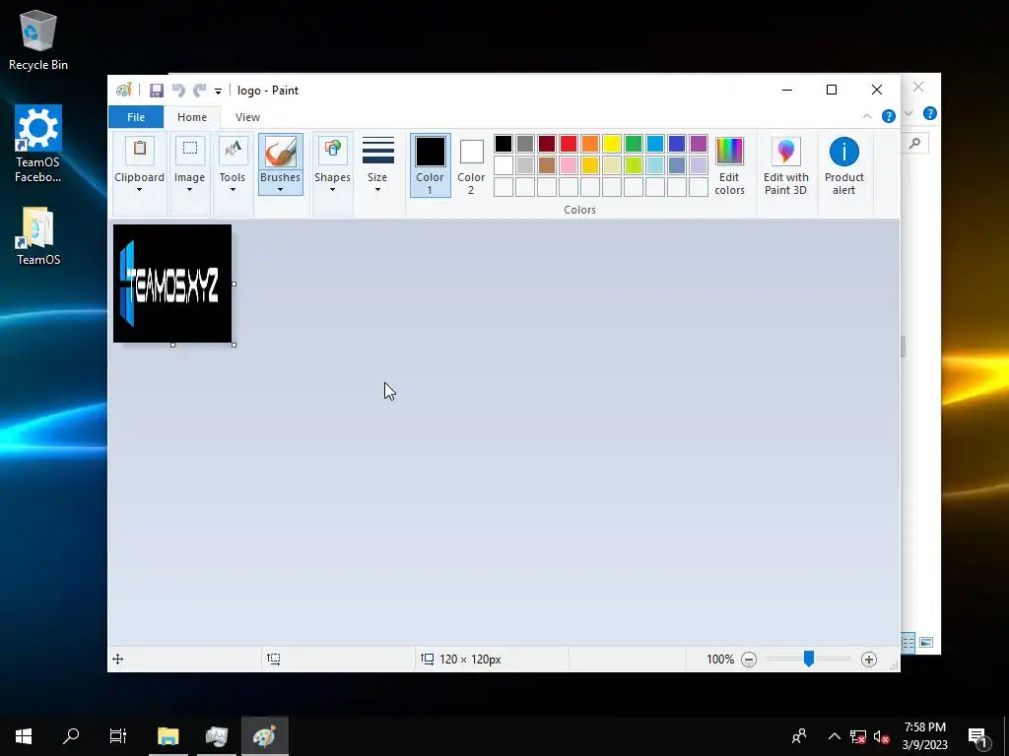The width and height of the screenshot is (1009, 756).
Task: Pick the black color swatch
Action: (504, 144)
